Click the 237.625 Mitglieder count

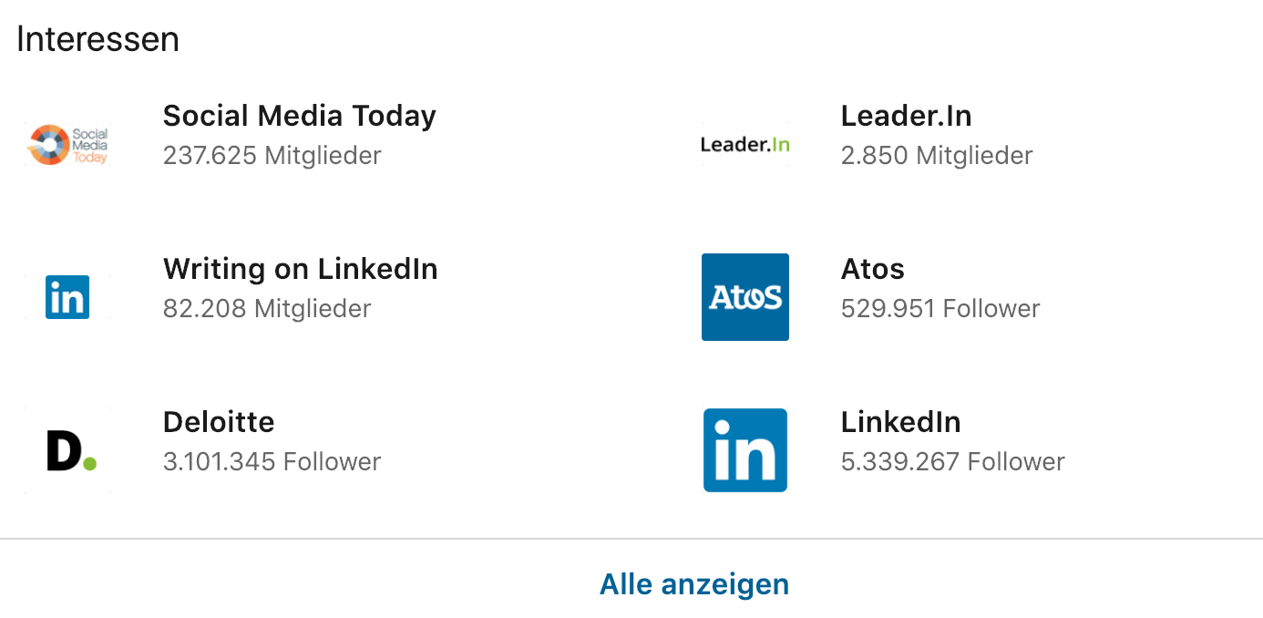272,155
